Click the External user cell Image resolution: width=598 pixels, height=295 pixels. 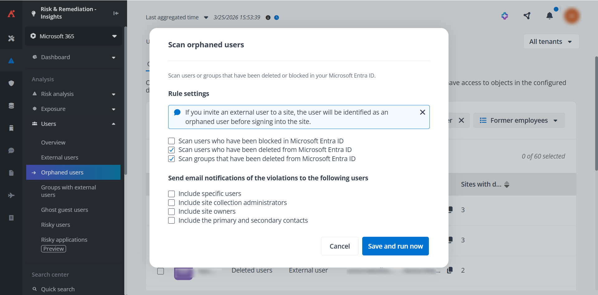click(308, 270)
